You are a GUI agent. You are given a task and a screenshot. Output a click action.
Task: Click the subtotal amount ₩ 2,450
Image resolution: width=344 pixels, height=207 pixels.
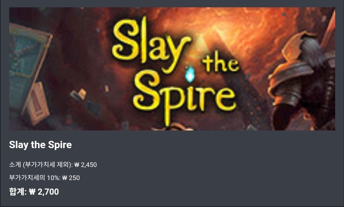(86, 165)
